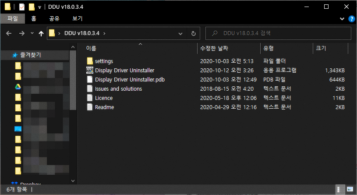357x195 pixels.
Task: Open the 보기 ribbon tab
Action: click(77, 19)
